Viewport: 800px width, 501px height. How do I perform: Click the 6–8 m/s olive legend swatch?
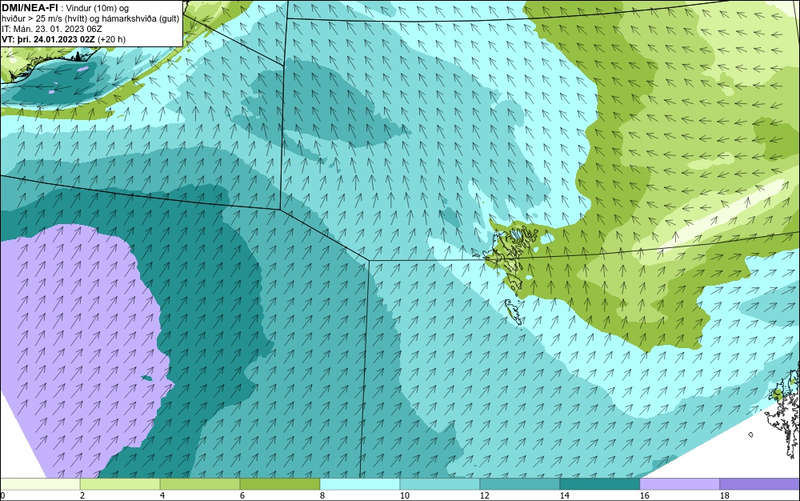coord(279,483)
